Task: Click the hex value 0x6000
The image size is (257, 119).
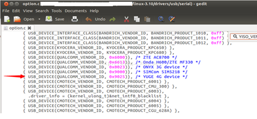Action: pyautogui.click(x=117, y=58)
